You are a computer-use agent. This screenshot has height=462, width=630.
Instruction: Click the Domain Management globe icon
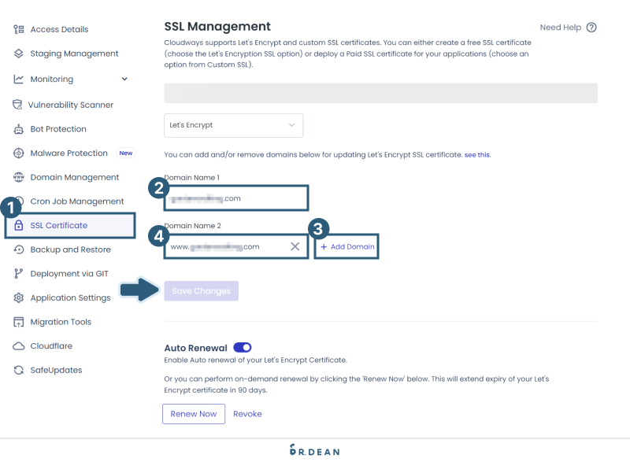17,177
